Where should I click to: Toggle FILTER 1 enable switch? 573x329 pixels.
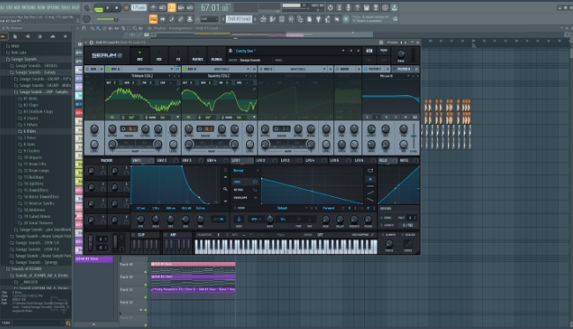pos(366,69)
